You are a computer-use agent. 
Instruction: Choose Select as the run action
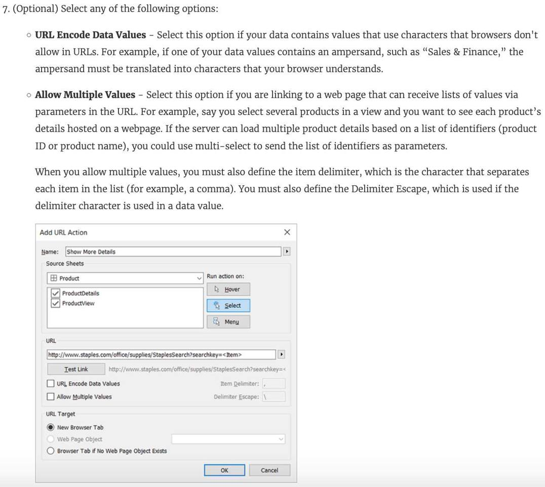(x=228, y=306)
